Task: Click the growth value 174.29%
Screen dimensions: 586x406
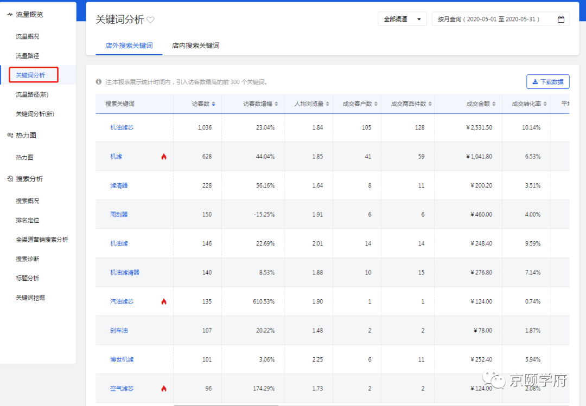Action: (264, 389)
